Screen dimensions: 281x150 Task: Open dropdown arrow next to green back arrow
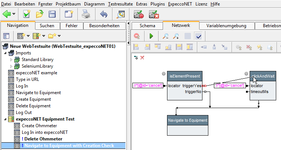pos(14,14)
